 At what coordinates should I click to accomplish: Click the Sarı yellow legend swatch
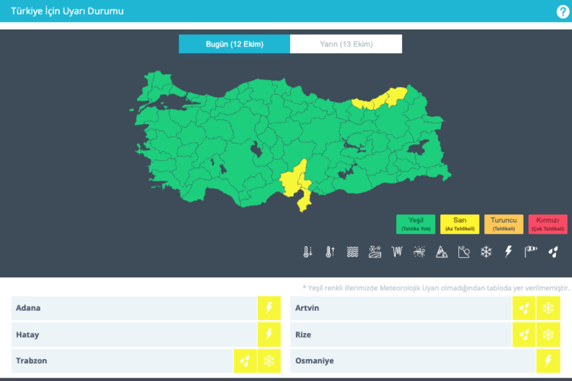(x=460, y=224)
